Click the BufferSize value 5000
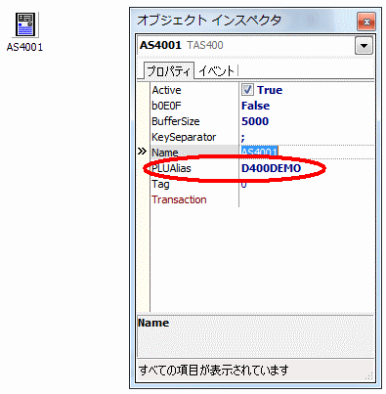 point(255,121)
